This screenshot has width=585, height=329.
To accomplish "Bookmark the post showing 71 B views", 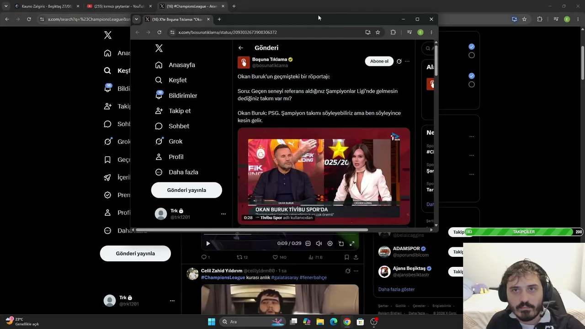I will (x=346, y=257).
